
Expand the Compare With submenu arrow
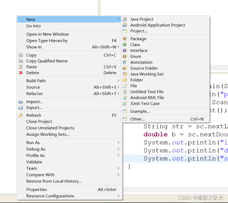[118, 175]
